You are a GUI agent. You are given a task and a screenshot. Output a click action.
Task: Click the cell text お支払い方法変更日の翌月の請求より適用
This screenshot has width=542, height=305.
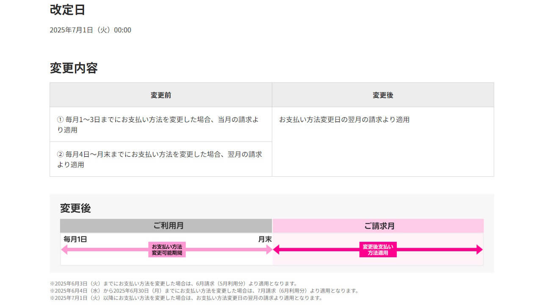click(344, 120)
